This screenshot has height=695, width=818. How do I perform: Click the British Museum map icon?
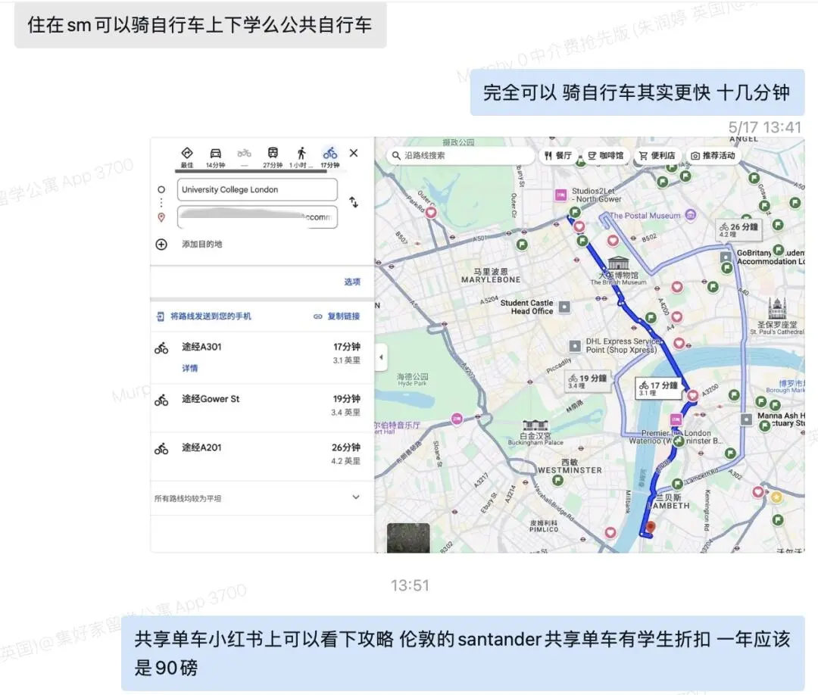tap(618, 263)
